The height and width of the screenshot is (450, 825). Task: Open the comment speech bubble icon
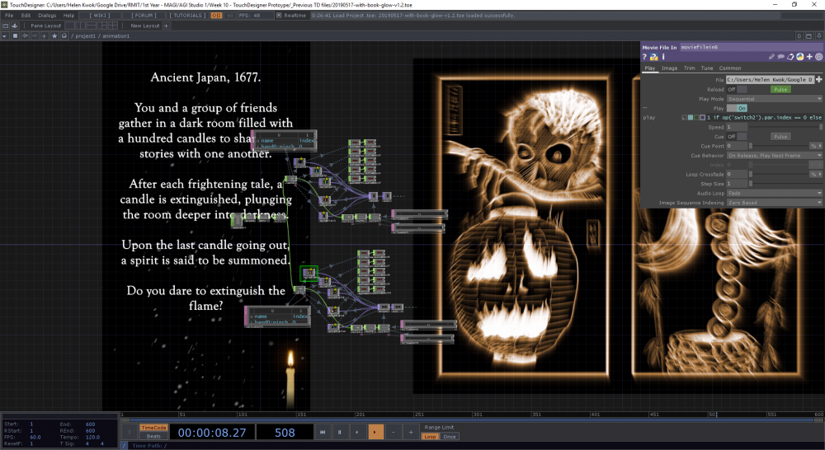point(780,57)
